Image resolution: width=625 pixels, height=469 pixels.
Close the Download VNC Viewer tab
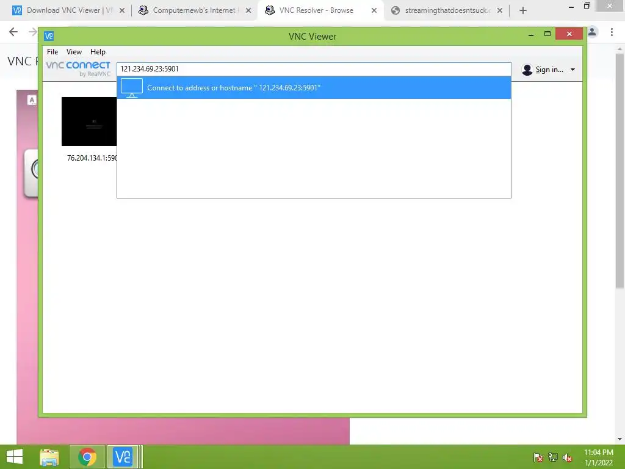(122, 10)
